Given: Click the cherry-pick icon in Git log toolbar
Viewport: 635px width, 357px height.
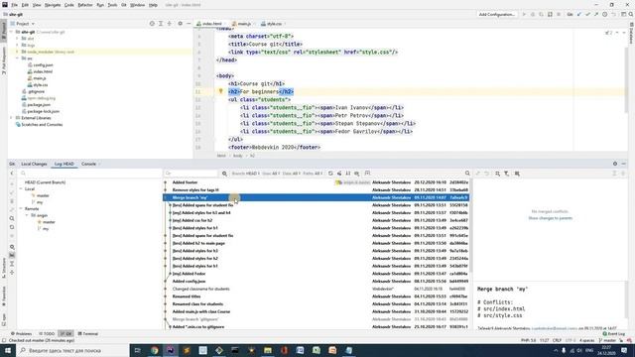Looking at the screenshot, I should point(339,174).
